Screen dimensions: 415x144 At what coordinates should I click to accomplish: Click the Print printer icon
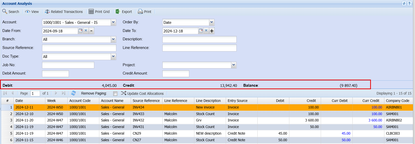(144, 12)
